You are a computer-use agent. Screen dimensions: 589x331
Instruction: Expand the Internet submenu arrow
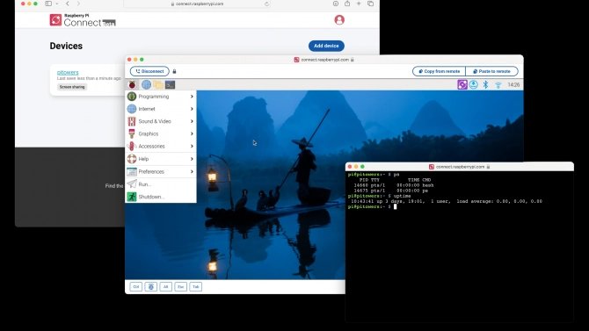(x=192, y=109)
